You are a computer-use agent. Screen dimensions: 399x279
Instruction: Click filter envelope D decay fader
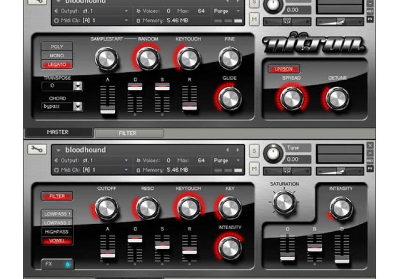pos(135,239)
